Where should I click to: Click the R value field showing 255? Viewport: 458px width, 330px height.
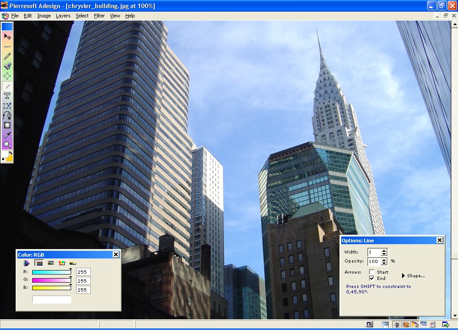point(83,272)
